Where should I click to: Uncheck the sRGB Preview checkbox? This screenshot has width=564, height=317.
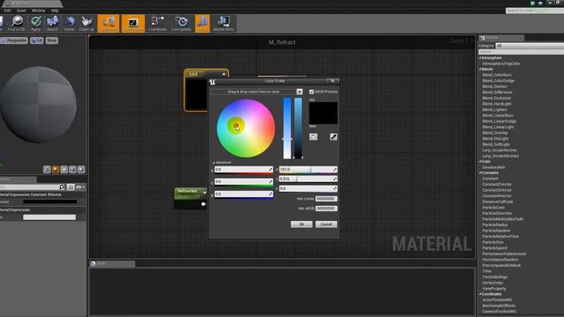(x=311, y=92)
